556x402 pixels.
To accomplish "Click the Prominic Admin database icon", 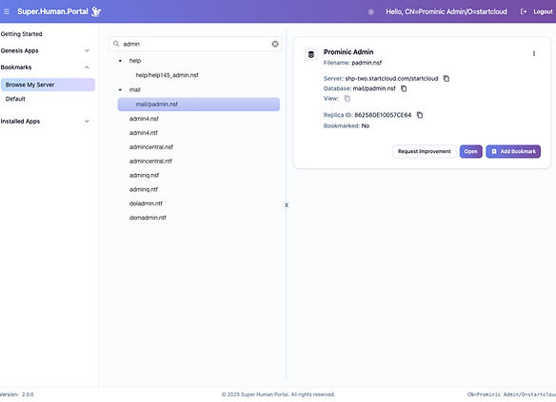I will point(311,54).
